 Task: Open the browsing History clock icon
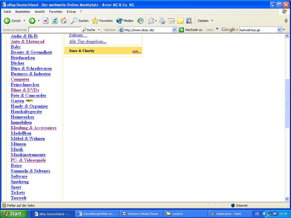click(x=140, y=20)
